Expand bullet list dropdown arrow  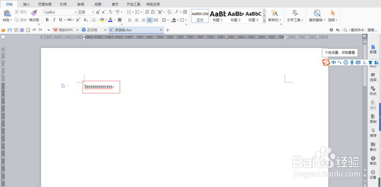pyautogui.click(x=133, y=12)
